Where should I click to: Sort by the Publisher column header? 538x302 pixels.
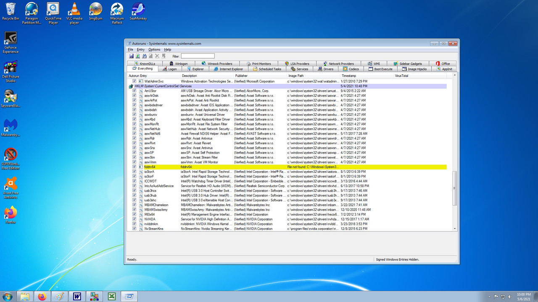260,76
